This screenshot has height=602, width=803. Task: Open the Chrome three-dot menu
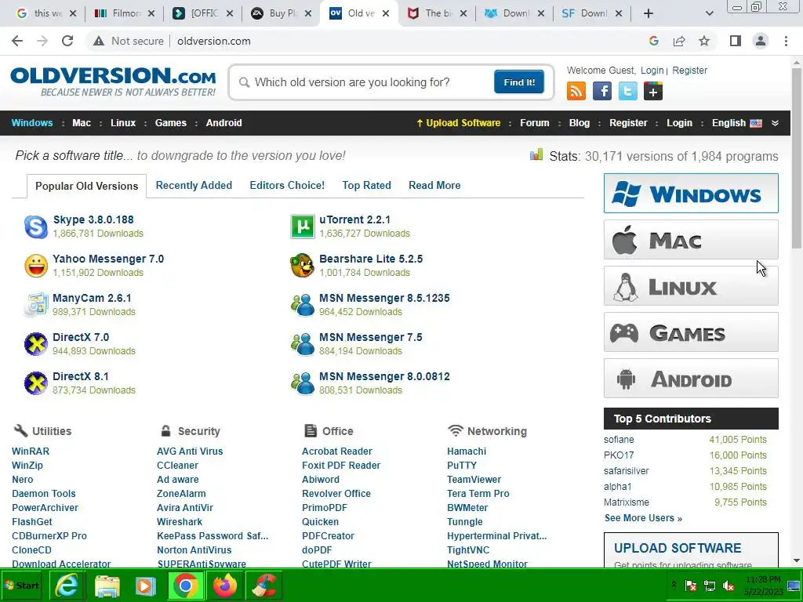786,41
